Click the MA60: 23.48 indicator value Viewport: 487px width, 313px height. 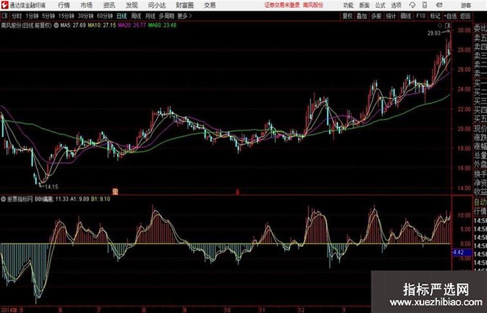(162, 25)
